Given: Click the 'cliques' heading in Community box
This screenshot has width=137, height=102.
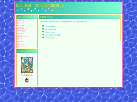Looking at the screenshot, I should 27,54.
